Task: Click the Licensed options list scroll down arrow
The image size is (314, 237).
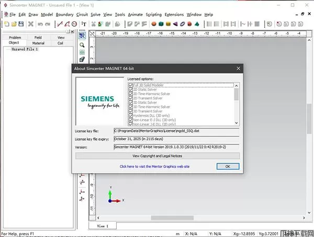Action: [x=237, y=122]
